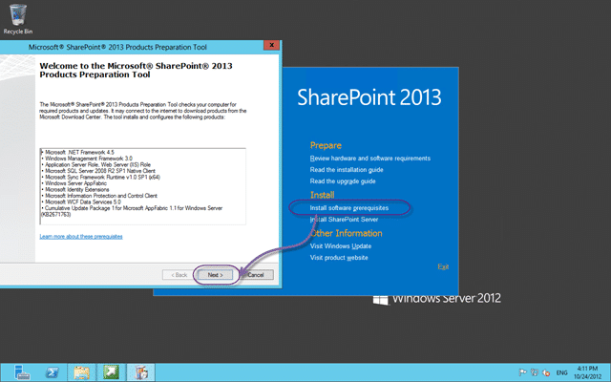Close the Products Preparation Tool window
This screenshot has height=382, width=611.
pyautogui.click(x=271, y=45)
